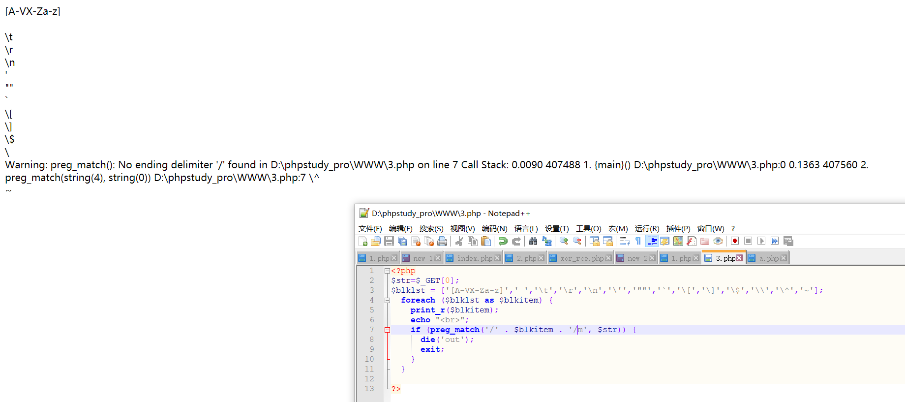Close the 3.php tab with its X
The height and width of the screenshot is (402, 905).
739,258
